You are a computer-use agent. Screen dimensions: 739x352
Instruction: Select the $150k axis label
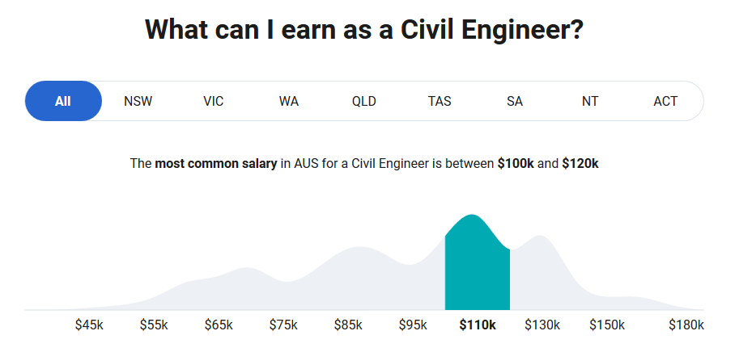[x=607, y=325]
